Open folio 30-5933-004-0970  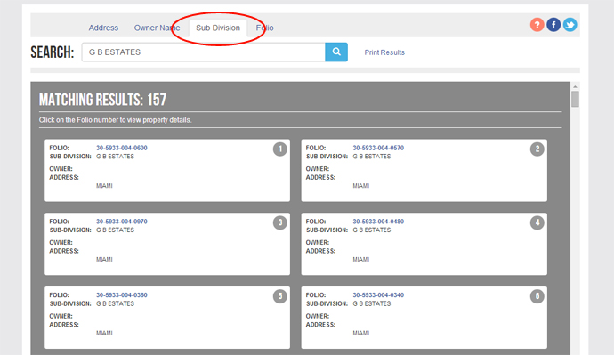[122, 222]
